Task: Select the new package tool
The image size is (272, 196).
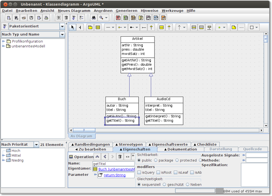Action: pos(90,27)
